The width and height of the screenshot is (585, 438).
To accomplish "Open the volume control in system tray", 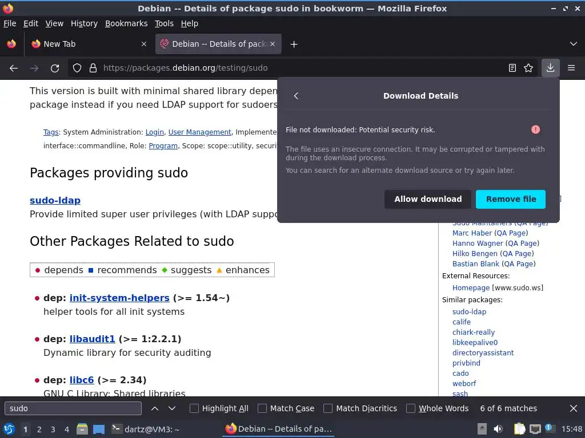I will point(498,429).
